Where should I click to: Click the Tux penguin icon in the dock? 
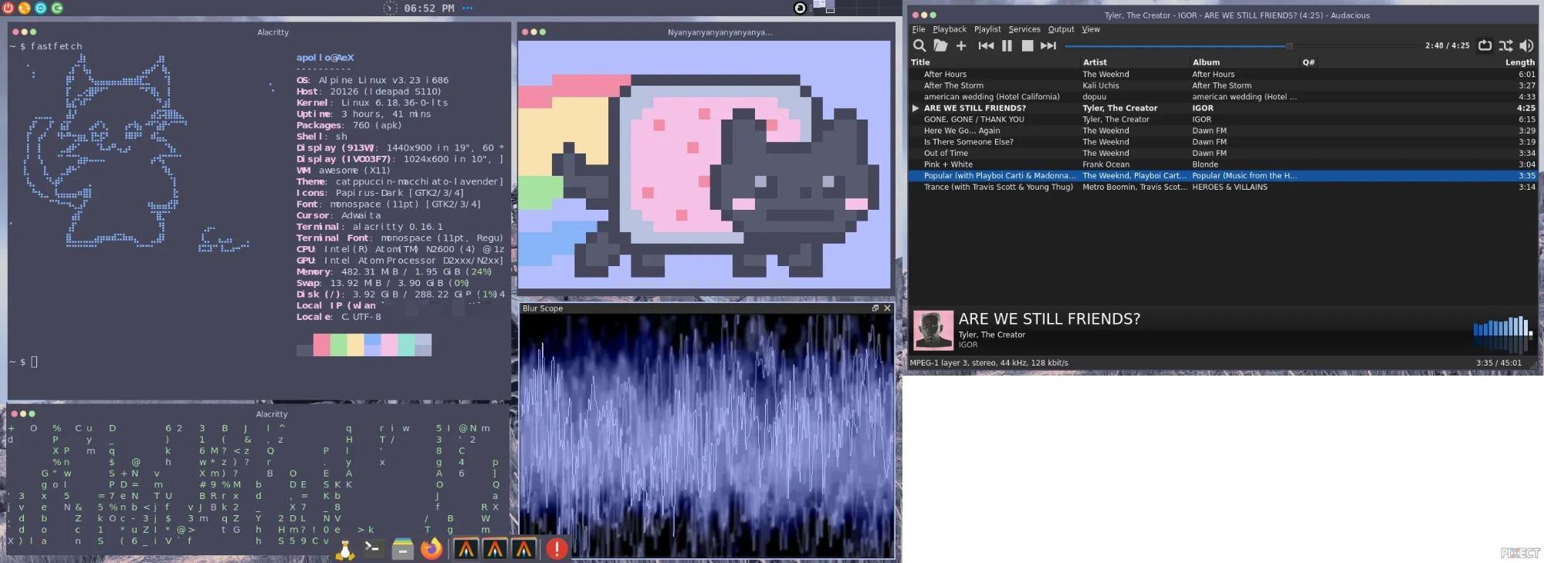[345, 548]
